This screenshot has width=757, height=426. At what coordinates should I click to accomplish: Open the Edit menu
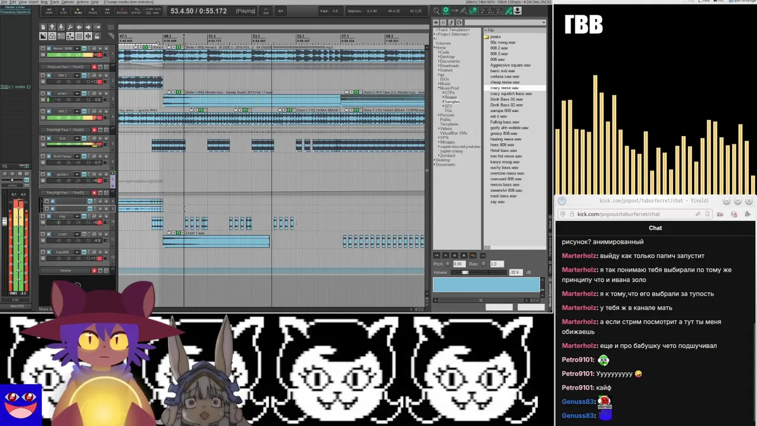pyautogui.click(x=12, y=2)
